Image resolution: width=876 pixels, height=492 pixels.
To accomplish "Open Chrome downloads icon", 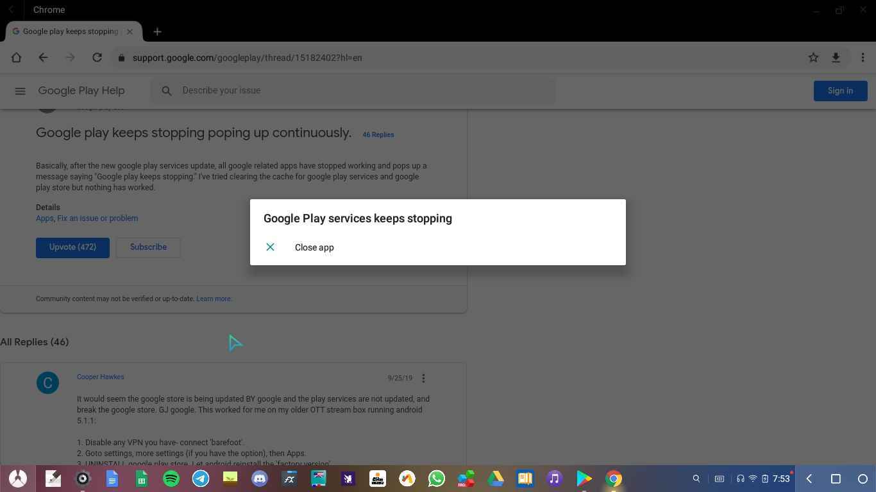I will 836,58.
